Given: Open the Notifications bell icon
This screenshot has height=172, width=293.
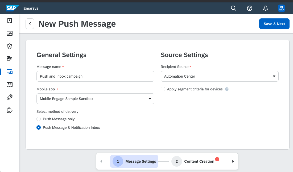Looking at the screenshot, I should click(x=265, y=8).
